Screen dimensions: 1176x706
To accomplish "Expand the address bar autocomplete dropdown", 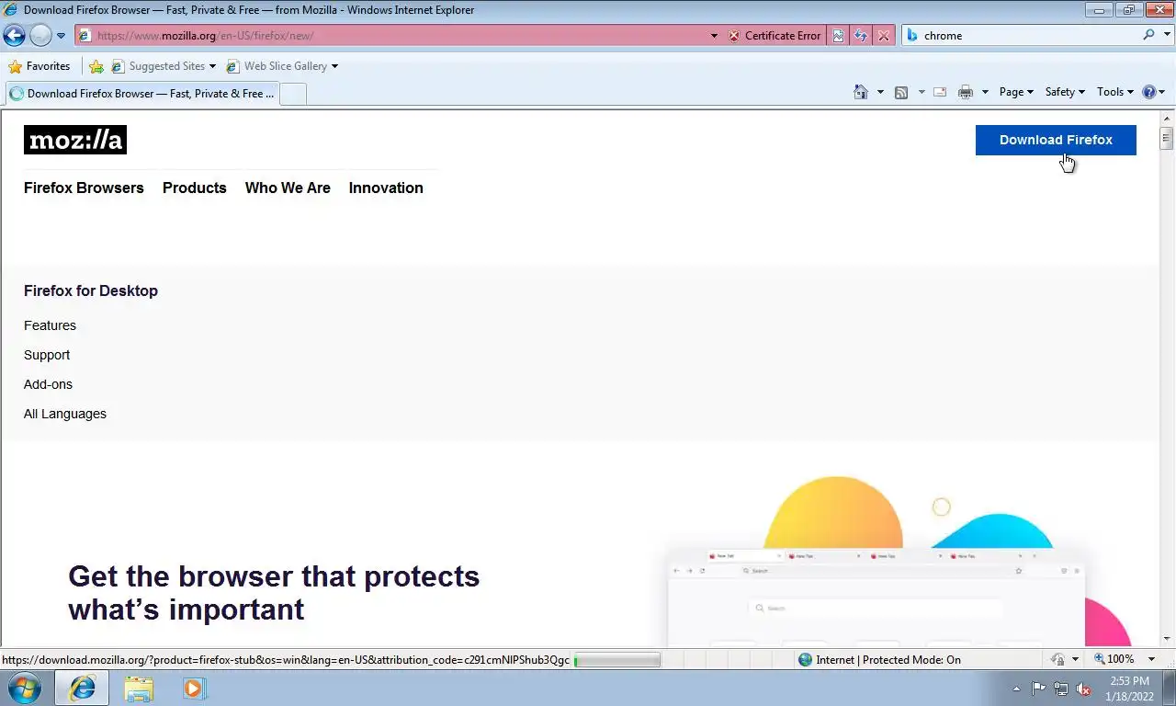I will coord(714,36).
